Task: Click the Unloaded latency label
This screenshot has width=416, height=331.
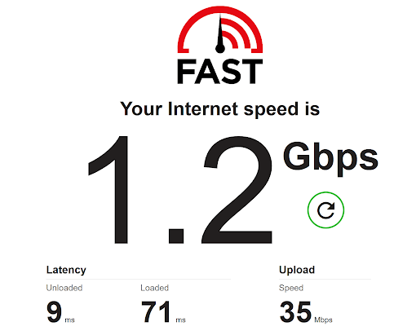Action: (64, 288)
